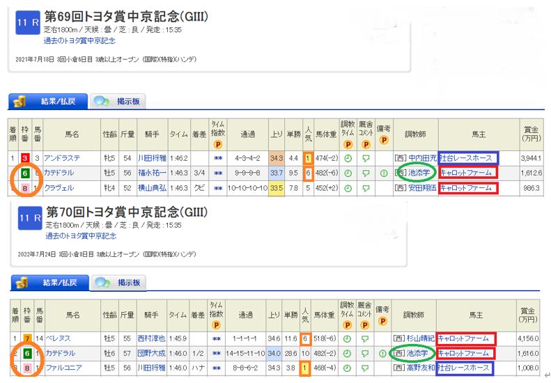The image size is (551, 383).
Task: Click the time index ** link for ベレヌス
Action: point(217,338)
